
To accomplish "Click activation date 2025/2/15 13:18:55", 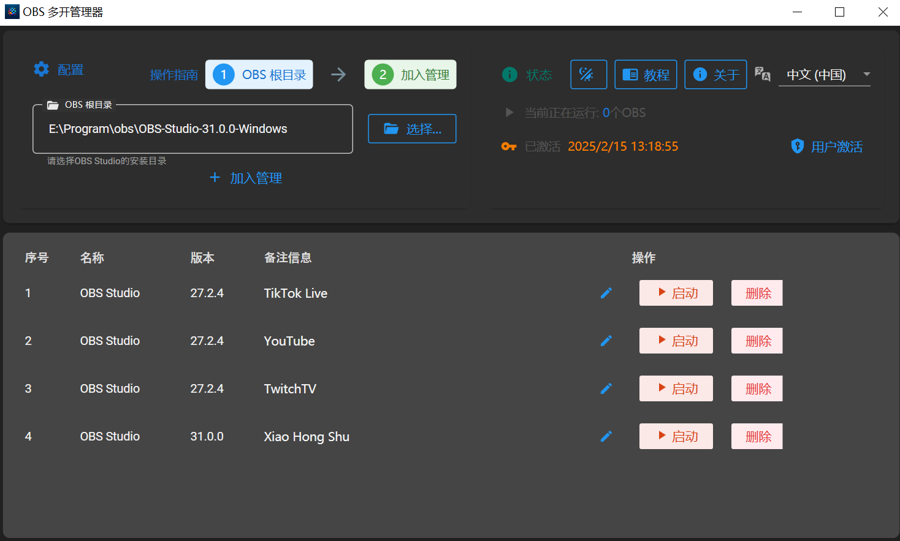I will coord(623,146).
